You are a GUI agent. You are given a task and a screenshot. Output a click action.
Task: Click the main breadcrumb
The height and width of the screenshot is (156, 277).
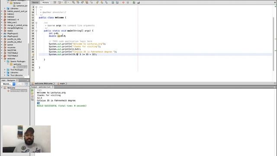[x=62, y=84]
